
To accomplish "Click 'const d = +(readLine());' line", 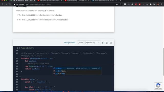I will (37, 82).
